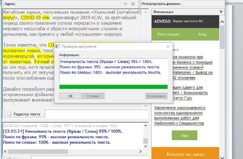Close the Информация side panel
This screenshot has height=159, width=243.
point(221,12)
